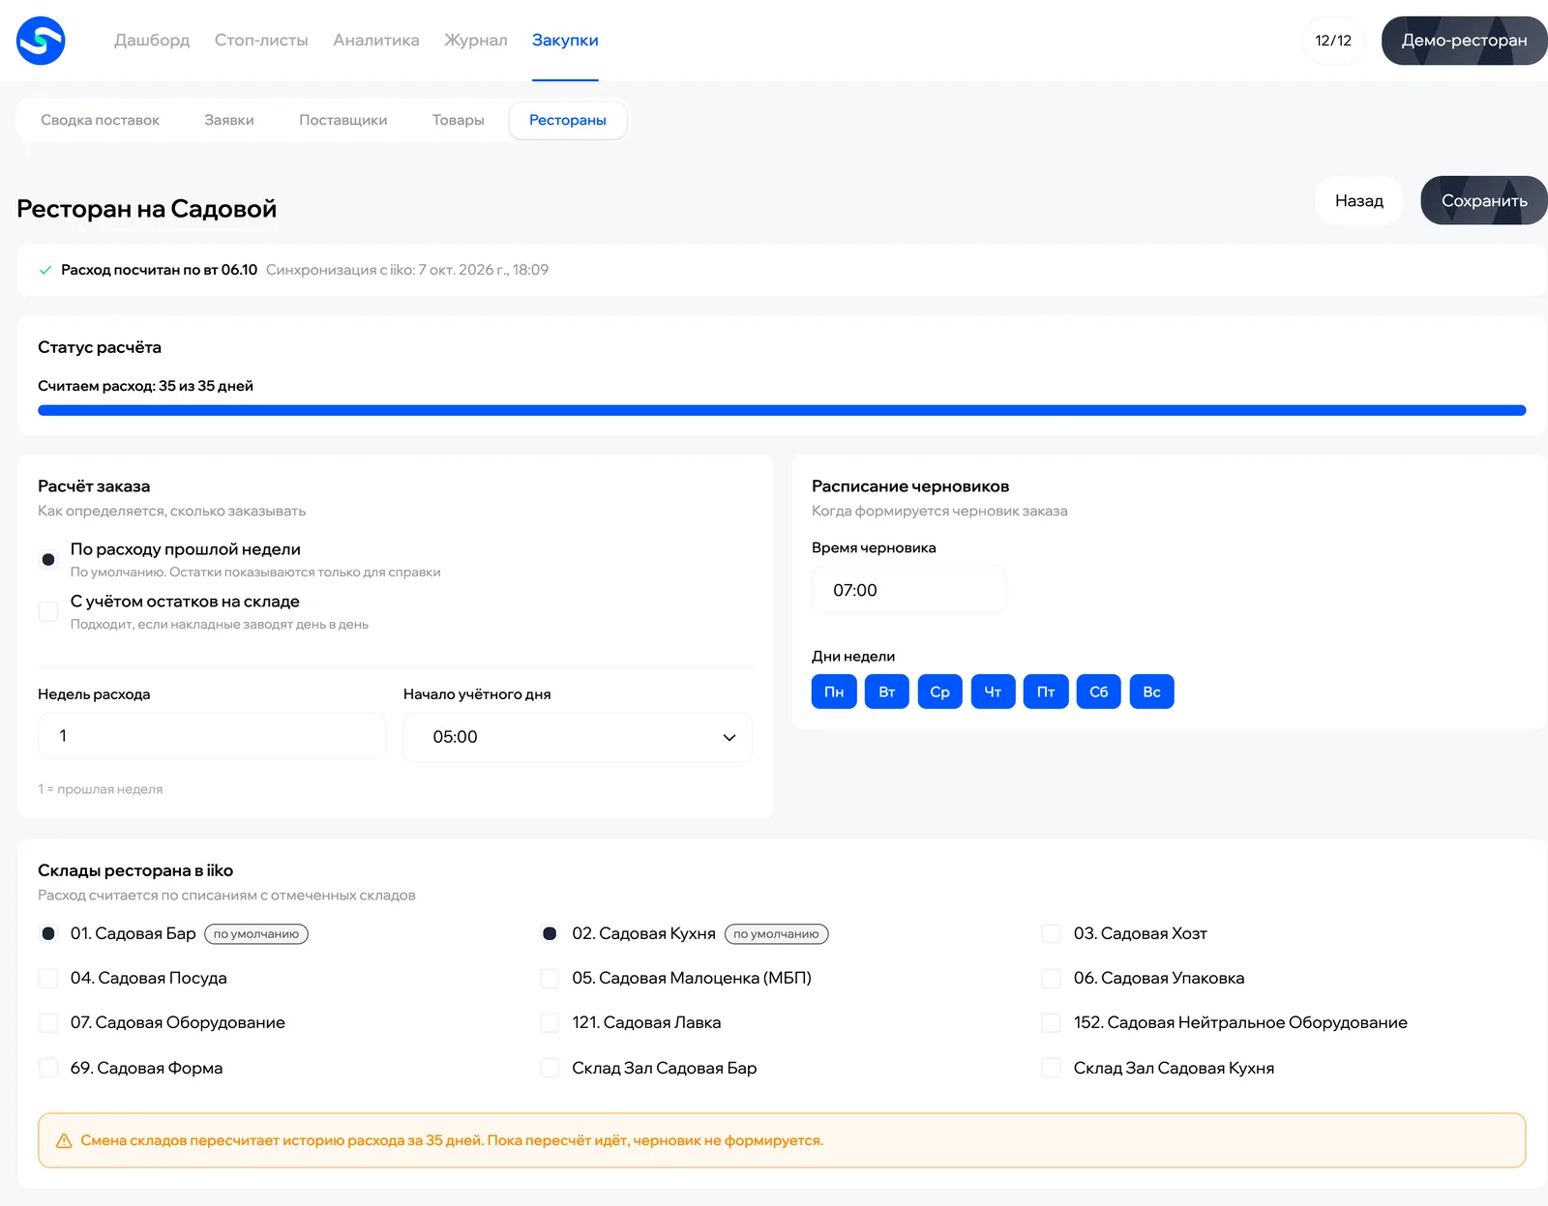The height and width of the screenshot is (1206, 1548).
Task: Click the orange warning triangle icon
Action: [64, 1141]
